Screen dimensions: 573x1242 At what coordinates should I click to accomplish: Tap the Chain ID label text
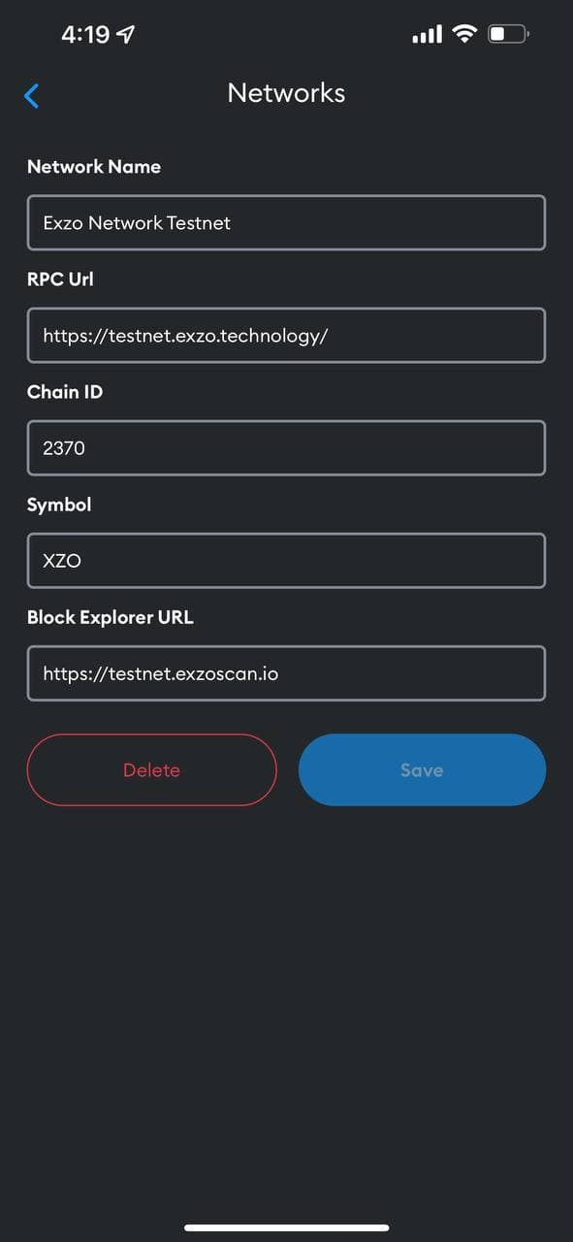click(65, 392)
